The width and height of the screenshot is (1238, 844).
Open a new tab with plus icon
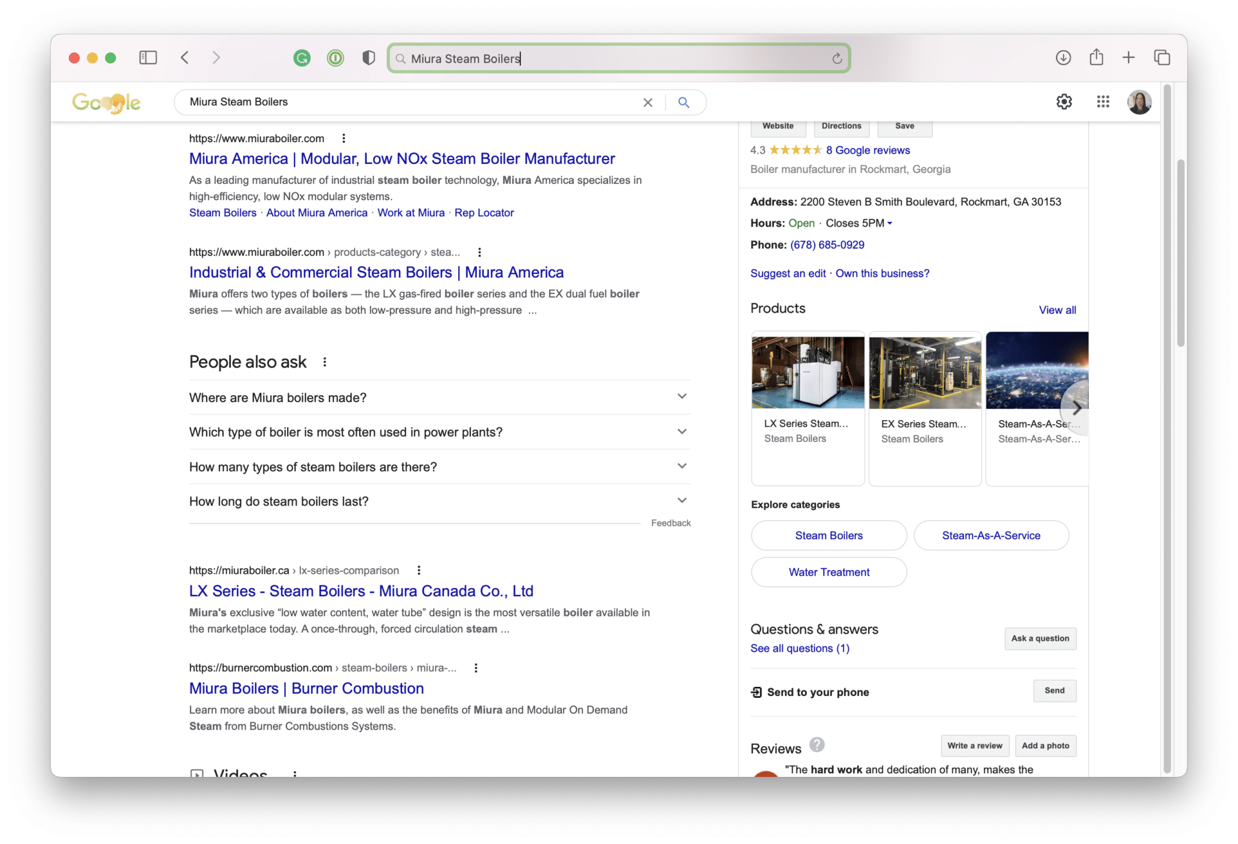[1129, 58]
